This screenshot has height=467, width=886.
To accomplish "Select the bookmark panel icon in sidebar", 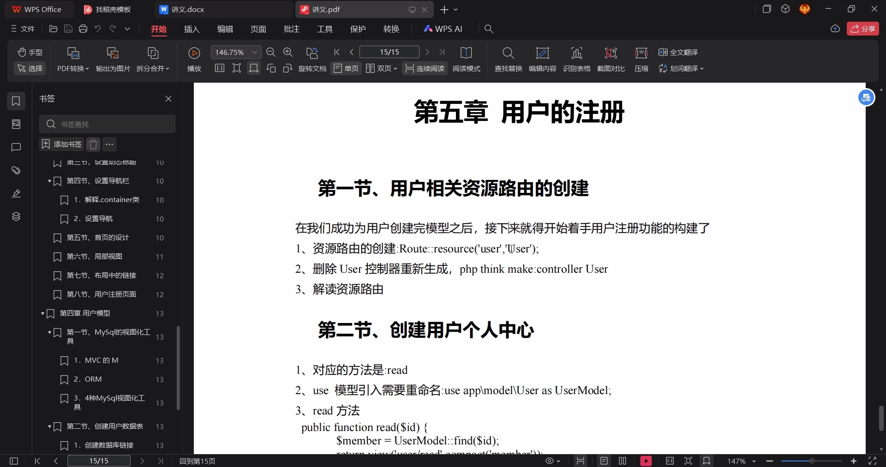I will pos(16,101).
